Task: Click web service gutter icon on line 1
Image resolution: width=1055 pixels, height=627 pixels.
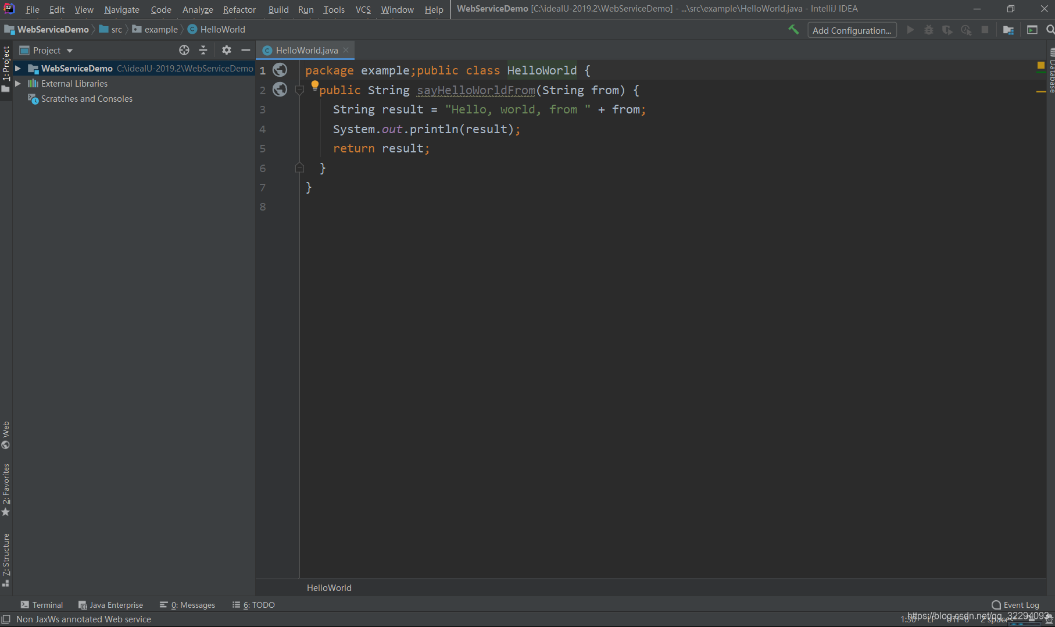Action: (x=280, y=70)
